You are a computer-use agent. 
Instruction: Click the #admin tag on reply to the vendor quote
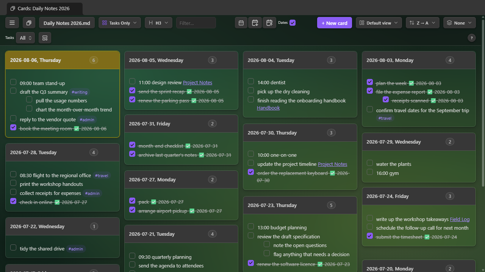point(87,120)
